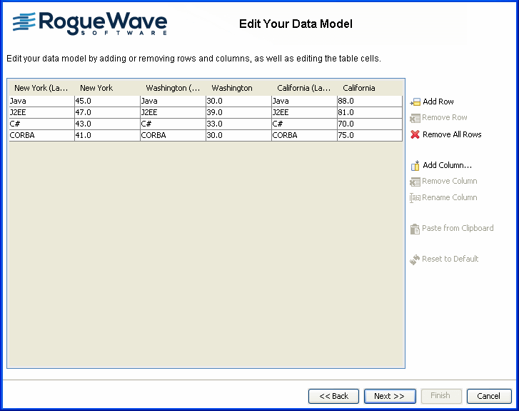The height and width of the screenshot is (411, 519).
Task: Select the Washington (La... column header
Action: pyautogui.click(x=173, y=88)
